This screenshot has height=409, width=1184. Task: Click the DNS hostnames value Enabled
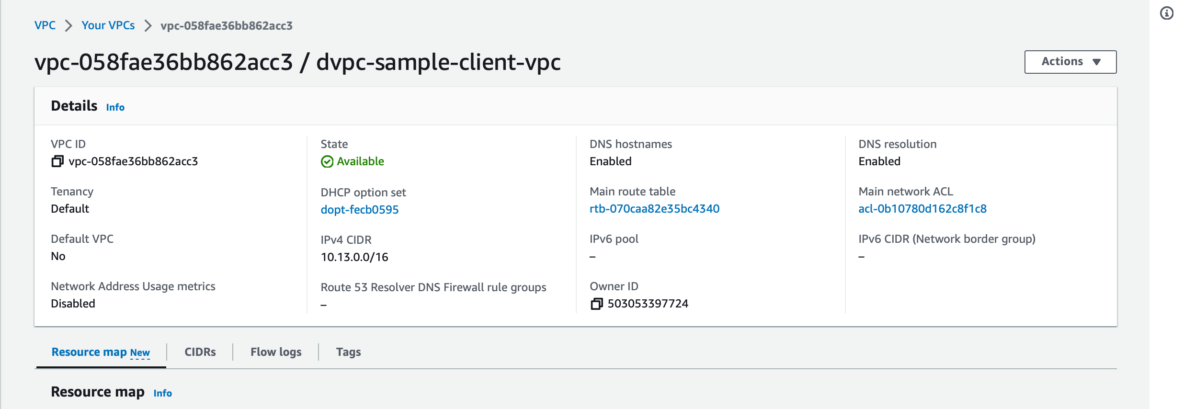pyautogui.click(x=611, y=161)
